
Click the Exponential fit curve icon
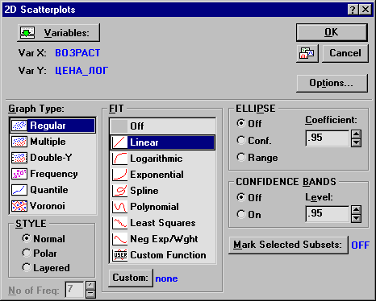pos(119,175)
